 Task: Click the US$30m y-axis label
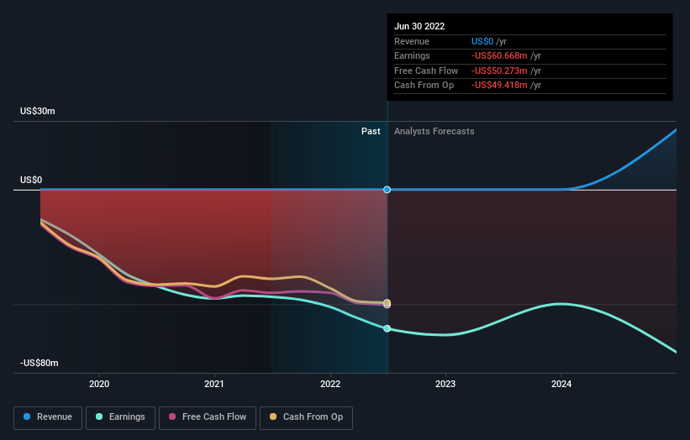(38, 111)
